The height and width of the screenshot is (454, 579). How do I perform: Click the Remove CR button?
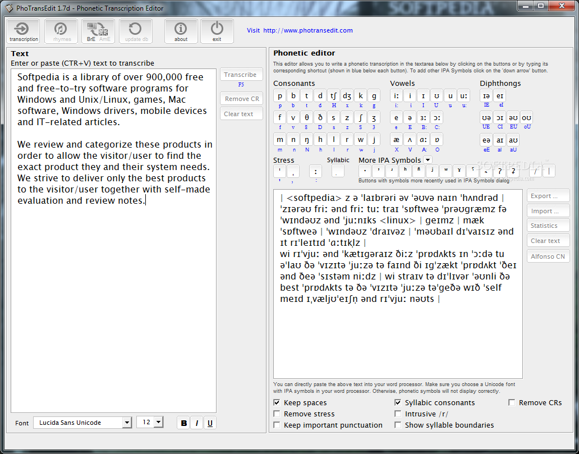(241, 99)
